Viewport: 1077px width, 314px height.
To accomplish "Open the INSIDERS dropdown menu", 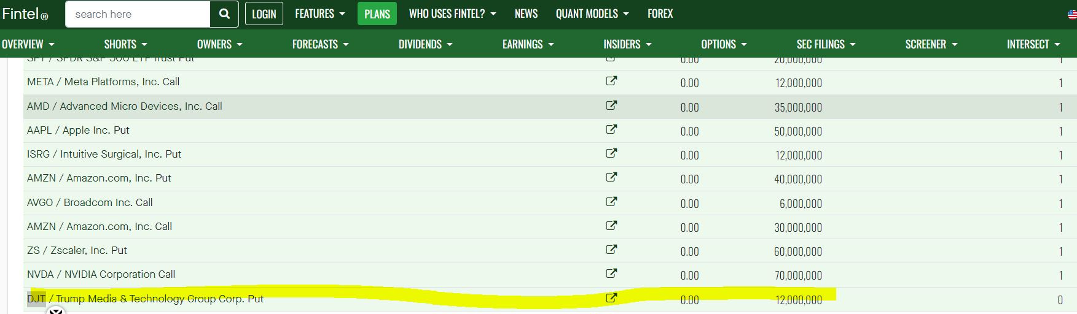I will [628, 44].
